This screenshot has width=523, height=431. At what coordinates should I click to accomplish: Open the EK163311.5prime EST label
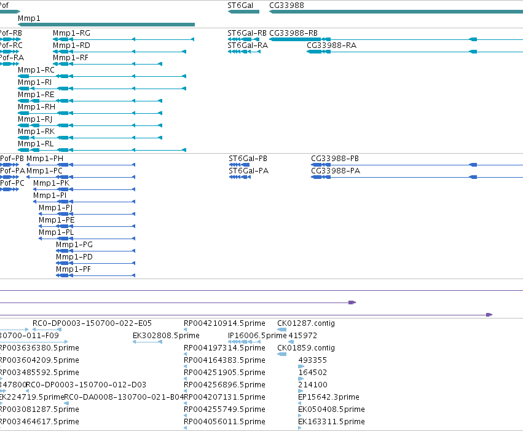pyautogui.click(x=331, y=422)
